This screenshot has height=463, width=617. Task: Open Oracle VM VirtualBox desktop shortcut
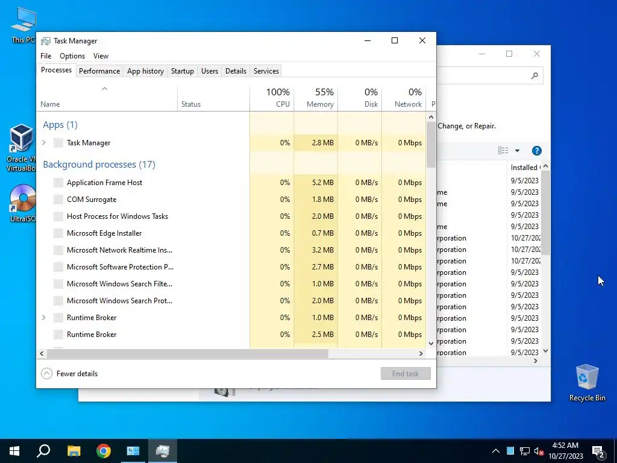21,147
